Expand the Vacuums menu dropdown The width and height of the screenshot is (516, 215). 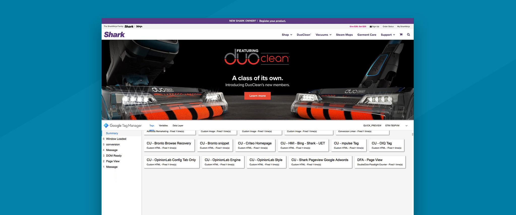[x=324, y=35]
